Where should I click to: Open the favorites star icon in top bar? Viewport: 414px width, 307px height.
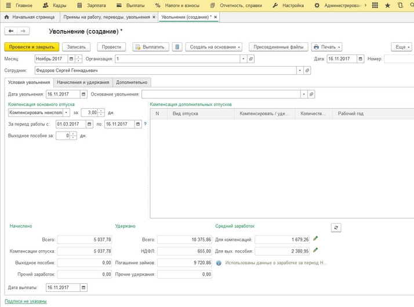(388, 5)
